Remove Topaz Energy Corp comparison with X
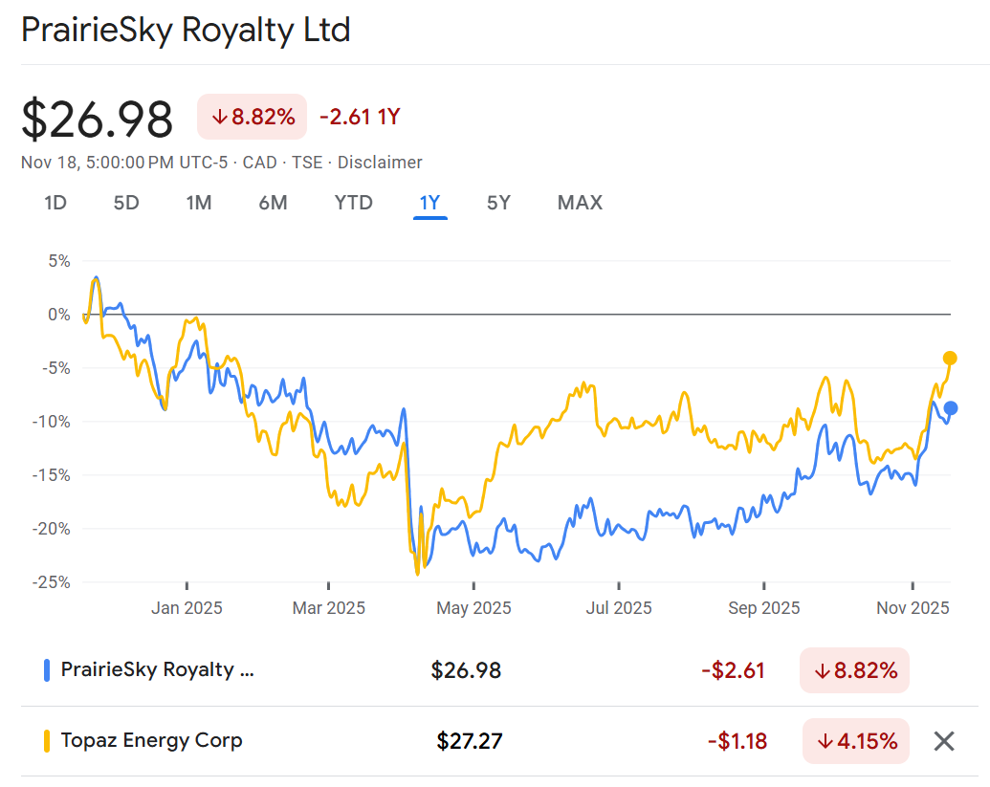The image size is (990, 787). [x=943, y=741]
